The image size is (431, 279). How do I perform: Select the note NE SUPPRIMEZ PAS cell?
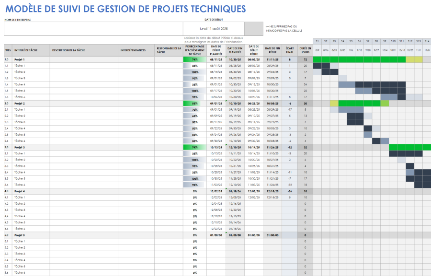(285, 28)
